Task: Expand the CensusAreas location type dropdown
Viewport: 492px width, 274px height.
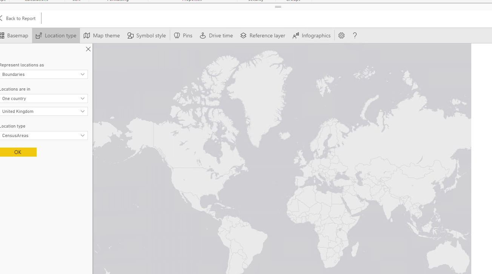Action: coord(43,135)
